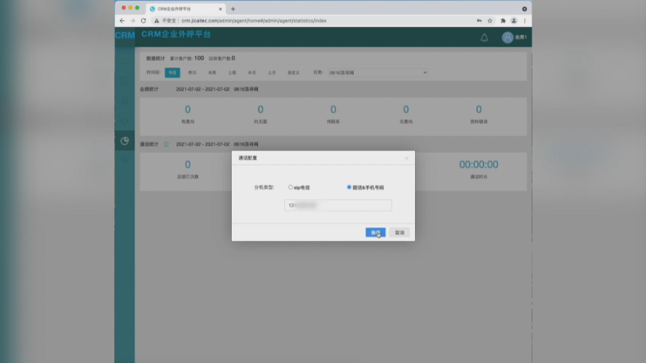Image resolution: width=646 pixels, height=363 pixels.
Task: Click the cumulative customers count 100
Action: click(x=199, y=58)
